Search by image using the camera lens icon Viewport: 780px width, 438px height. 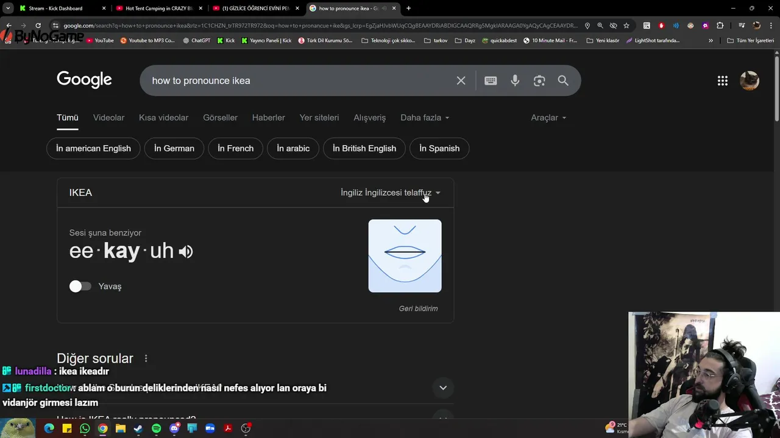pyautogui.click(x=539, y=80)
